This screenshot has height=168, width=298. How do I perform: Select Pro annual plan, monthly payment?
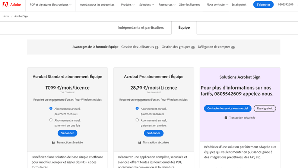[x=137, y=108]
